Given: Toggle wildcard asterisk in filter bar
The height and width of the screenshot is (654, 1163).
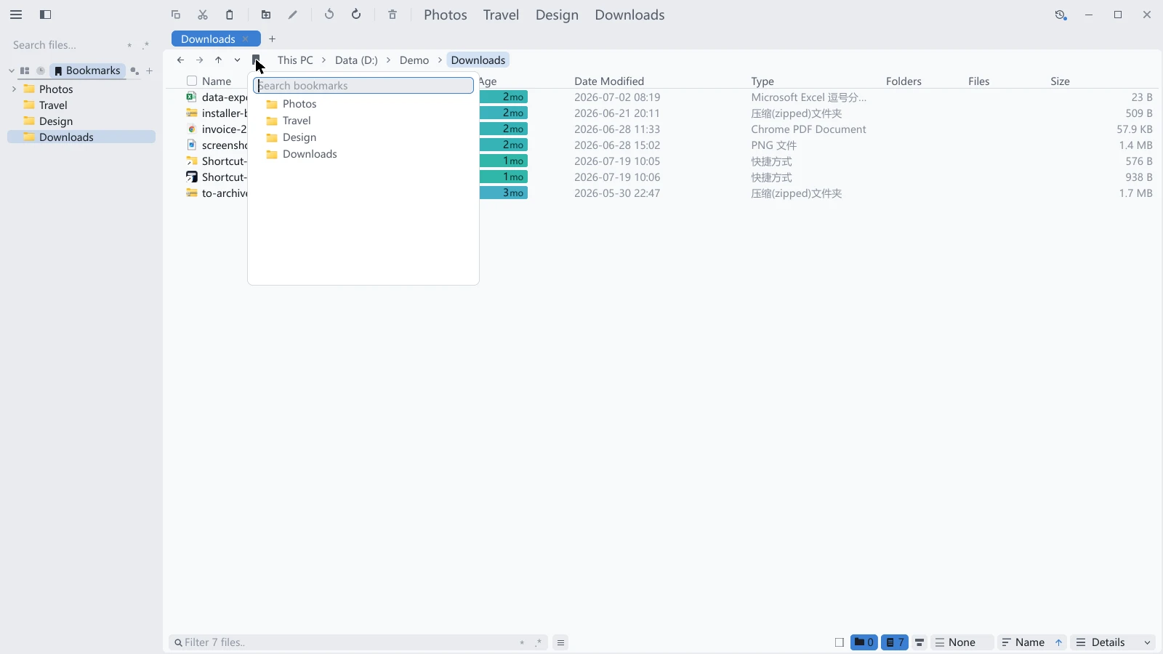Looking at the screenshot, I should (x=522, y=642).
